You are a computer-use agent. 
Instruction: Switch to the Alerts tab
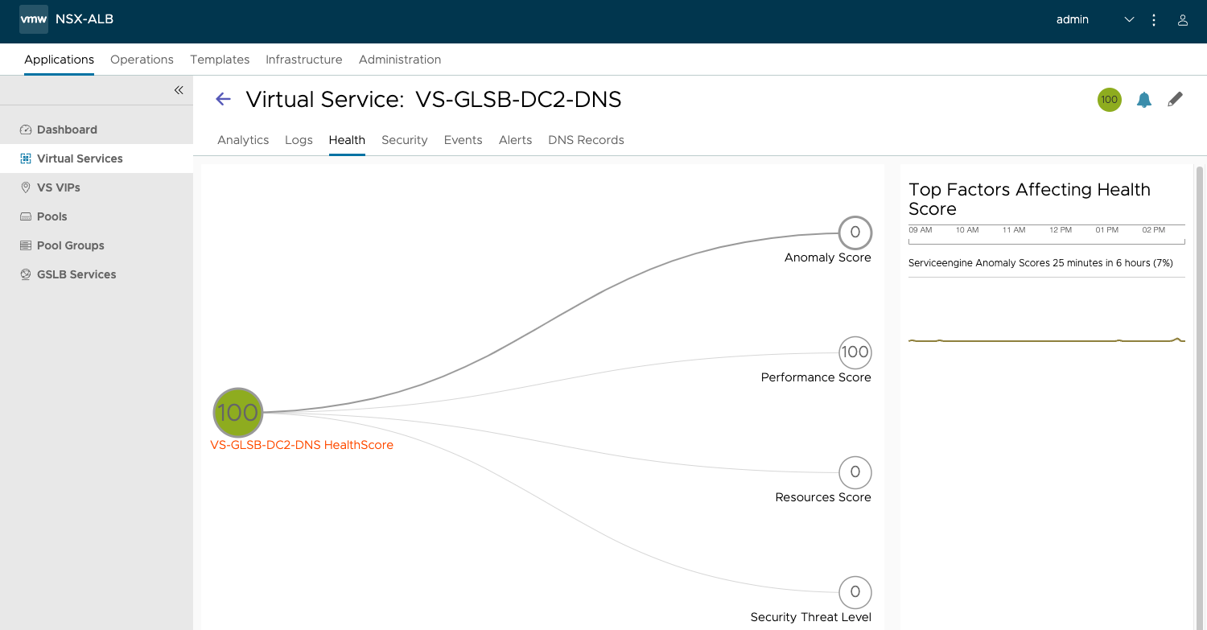pos(515,140)
